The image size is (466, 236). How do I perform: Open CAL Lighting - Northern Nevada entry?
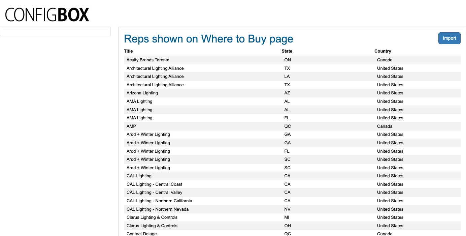[158, 209]
